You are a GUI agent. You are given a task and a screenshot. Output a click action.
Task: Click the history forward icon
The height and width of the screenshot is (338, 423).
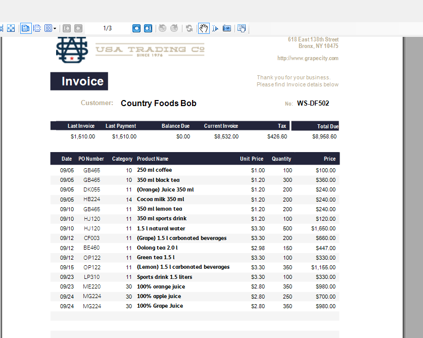[x=174, y=28]
